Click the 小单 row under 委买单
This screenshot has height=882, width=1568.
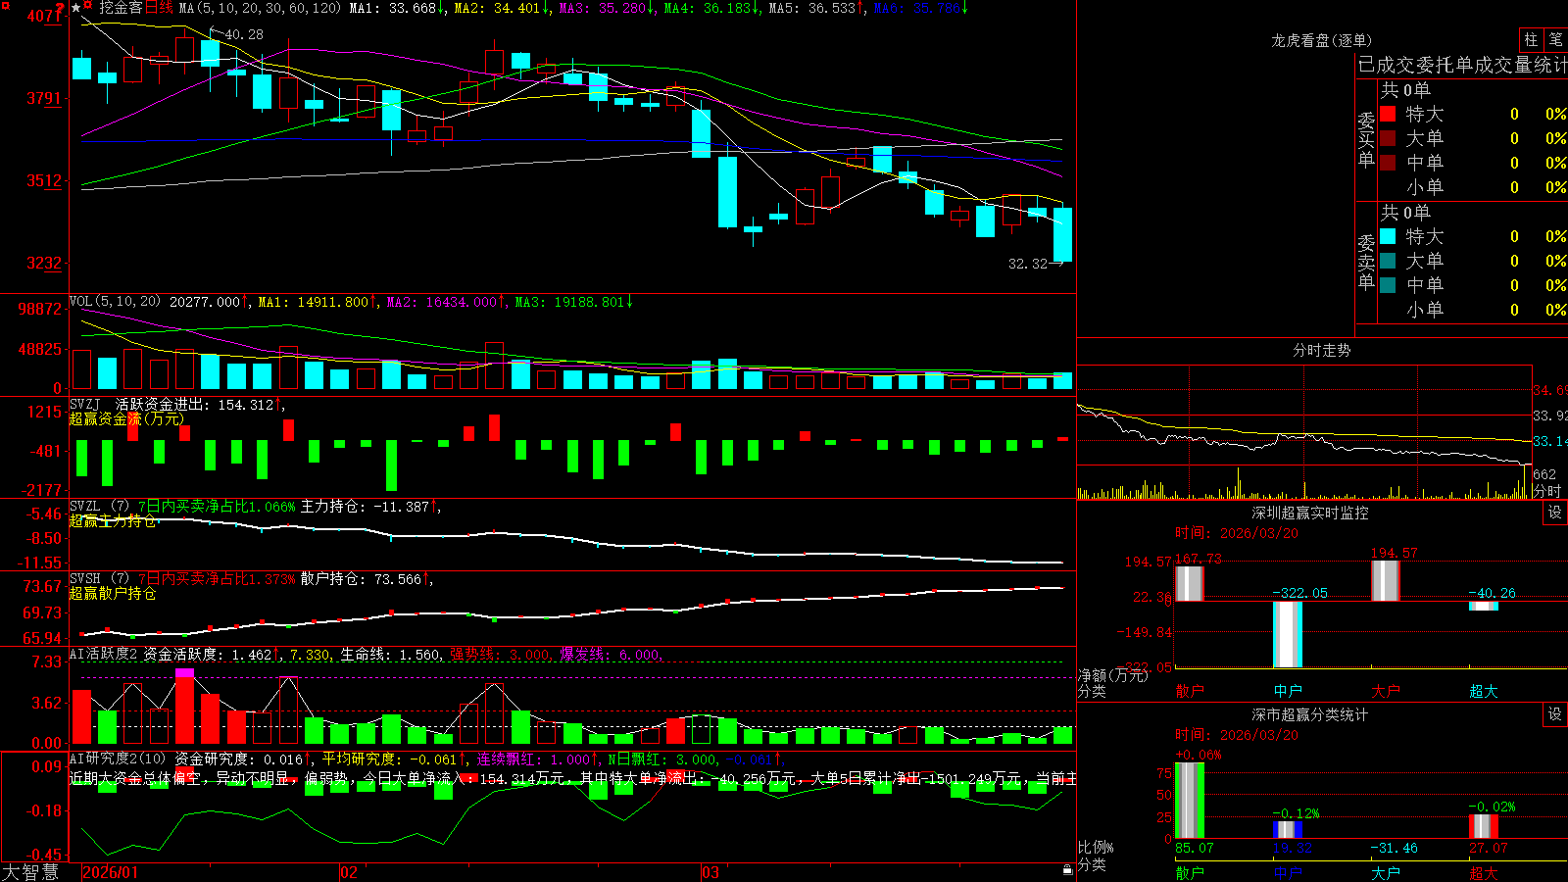(x=1472, y=187)
